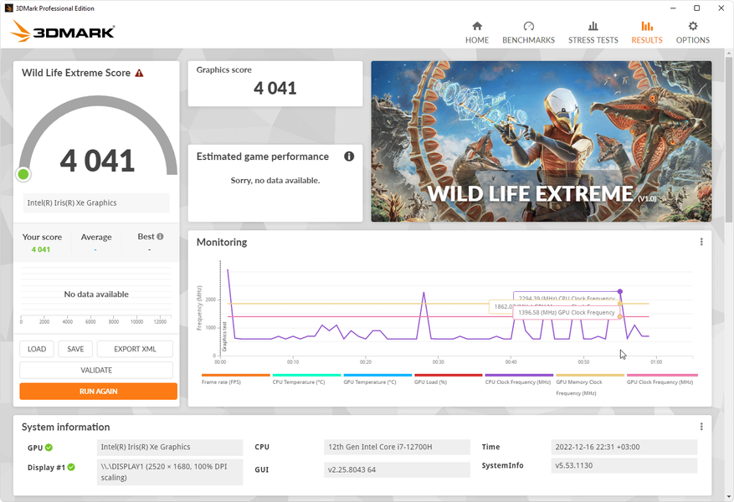Click the Time value 2022-12-16 22:31
The width and height of the screenshot is (734, 502).
coord(624,447)
